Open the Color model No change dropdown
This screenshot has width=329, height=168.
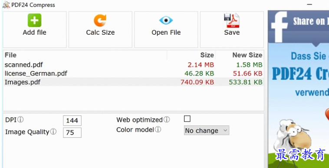tap(207, 131)
